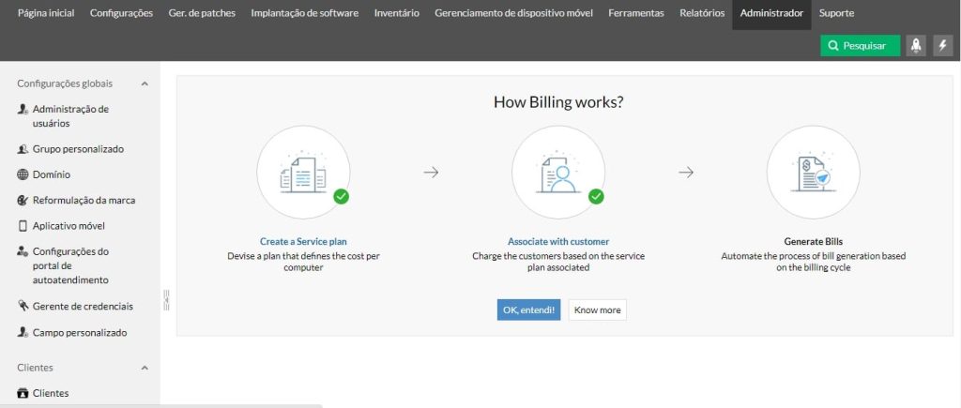Collapse the Configurações globais section
This screenshot has width=961, height=408.
tap(145, 83)
